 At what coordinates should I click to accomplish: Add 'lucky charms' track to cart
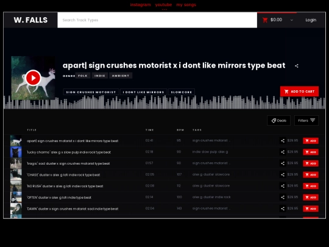(311, 152)
